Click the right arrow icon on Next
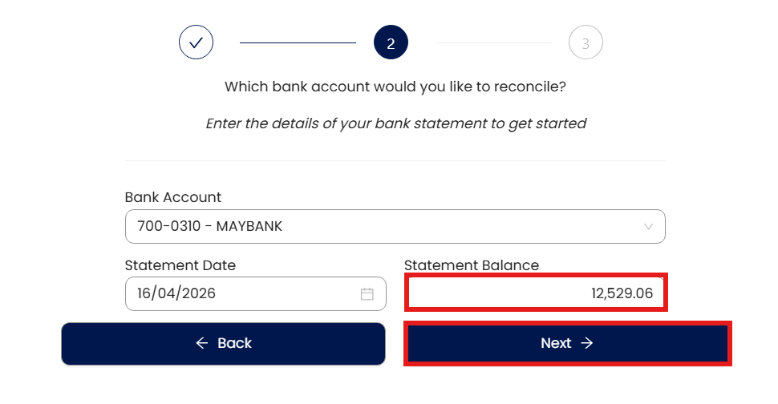The height and width of the screenshot is (404, 778). coord(587,343)
